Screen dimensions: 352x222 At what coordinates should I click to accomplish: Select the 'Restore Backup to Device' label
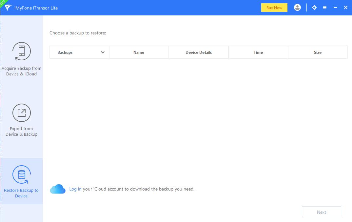[x=21, y=193]
